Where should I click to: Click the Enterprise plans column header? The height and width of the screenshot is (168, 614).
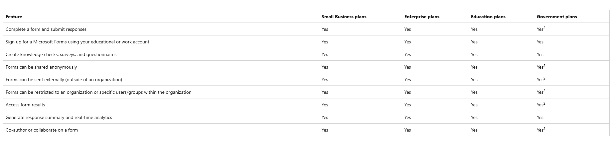coord(421,17)
